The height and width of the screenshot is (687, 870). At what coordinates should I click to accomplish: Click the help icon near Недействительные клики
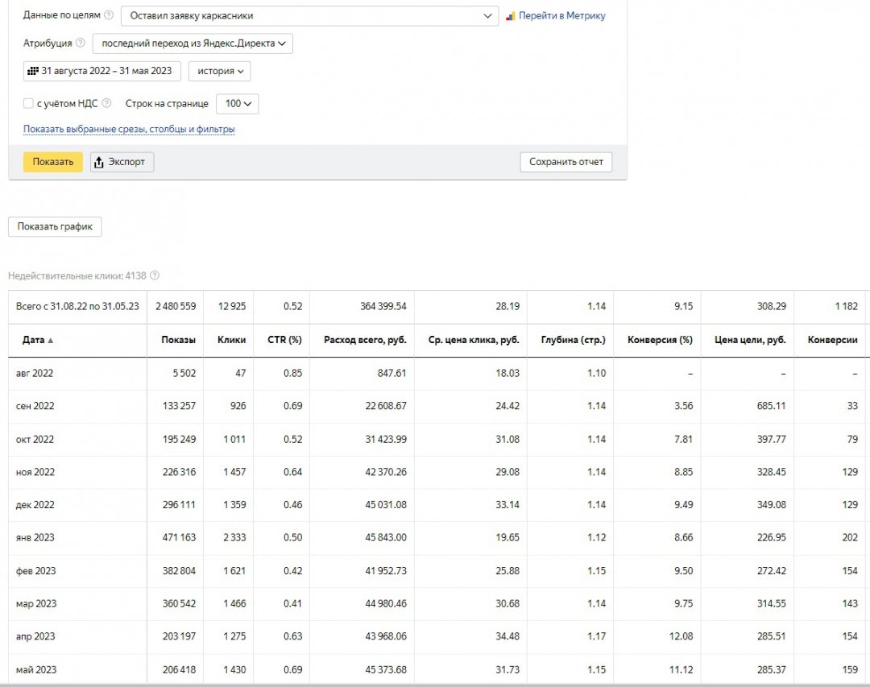point(155,275)
